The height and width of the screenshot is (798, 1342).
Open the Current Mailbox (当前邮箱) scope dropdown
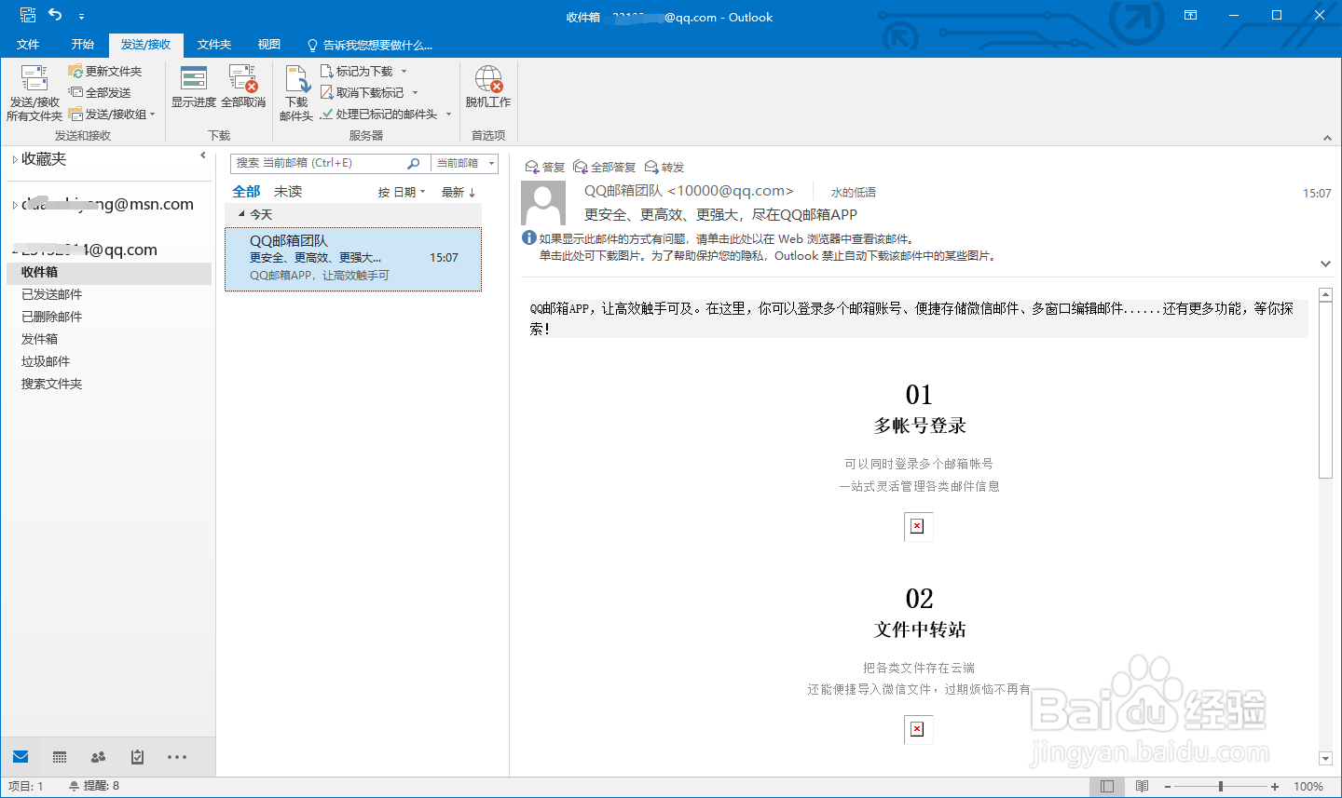click(x=465, y=163)
